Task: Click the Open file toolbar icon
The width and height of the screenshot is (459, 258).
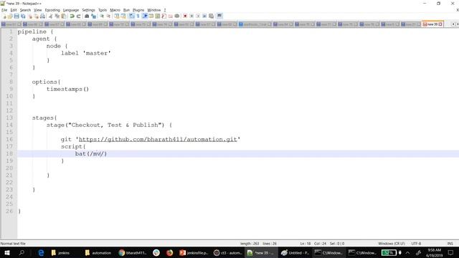Action: [10, 16]
